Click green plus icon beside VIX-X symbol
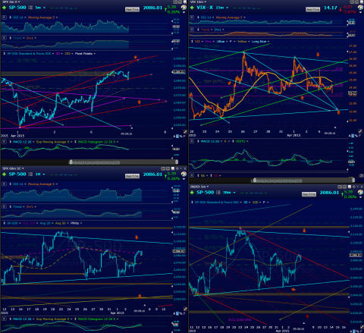The width and height of the screenshot is (364, 333). pyautogui.click(x=192, y=8)
